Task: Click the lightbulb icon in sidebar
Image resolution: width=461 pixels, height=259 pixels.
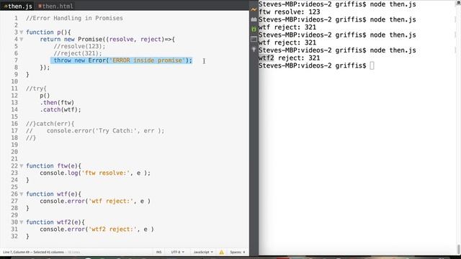Action: [x=254, y=50]
